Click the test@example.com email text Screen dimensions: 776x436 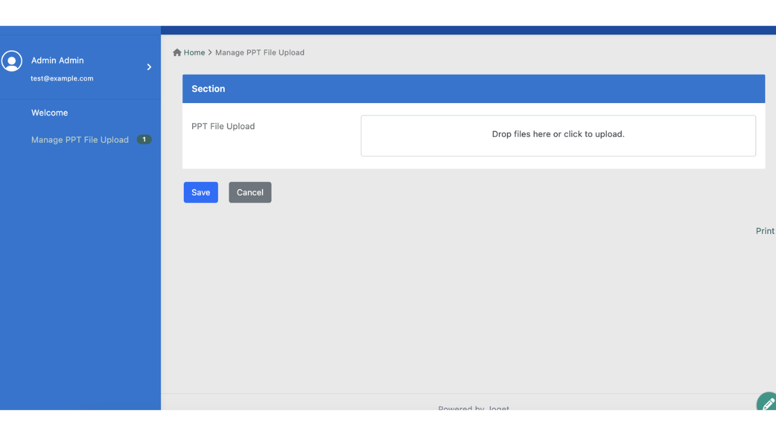click(x=62, y=78)
